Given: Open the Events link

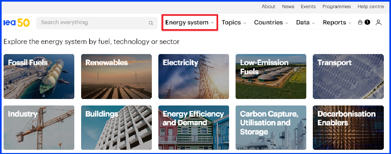Looking at the screenshot, I should (308, 7).
